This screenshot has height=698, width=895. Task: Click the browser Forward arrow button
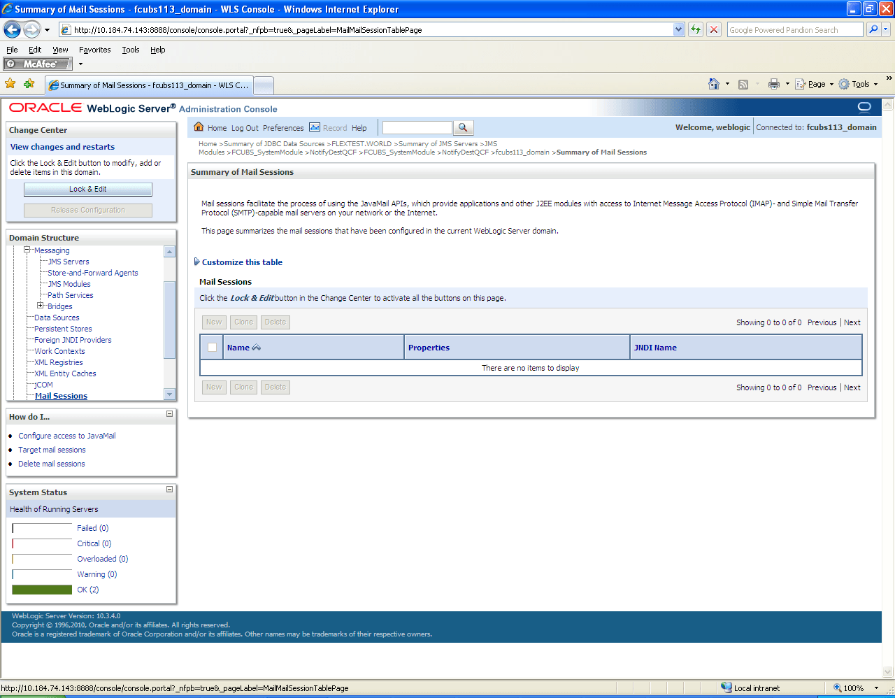point(32,29)
